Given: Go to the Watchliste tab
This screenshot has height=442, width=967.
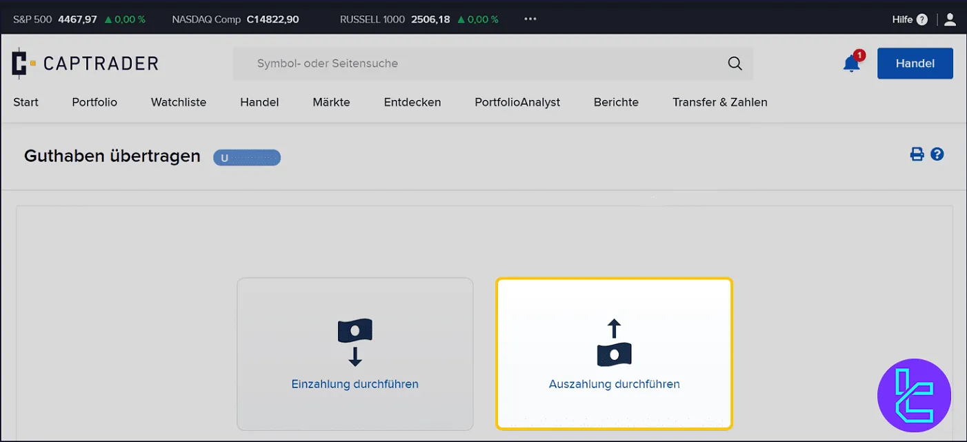Looking at the screenshot, I should pos(179,102).
